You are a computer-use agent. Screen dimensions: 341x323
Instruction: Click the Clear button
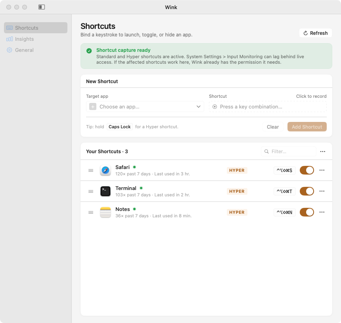(273, 127)
